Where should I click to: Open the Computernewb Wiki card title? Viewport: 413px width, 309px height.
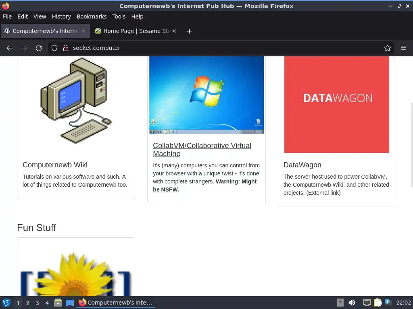tap(55, 165)
